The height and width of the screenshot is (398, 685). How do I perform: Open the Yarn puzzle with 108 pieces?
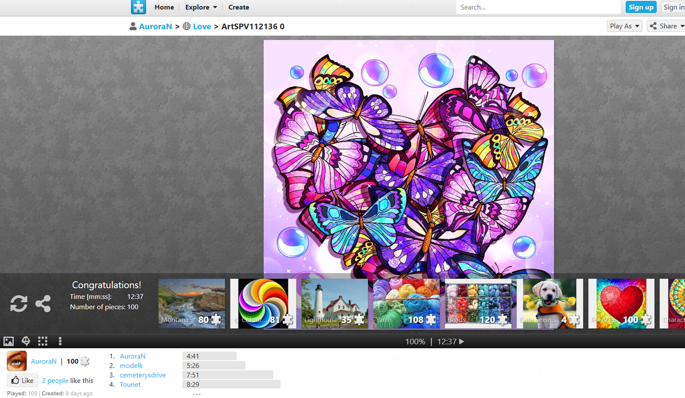click(406, 303)
